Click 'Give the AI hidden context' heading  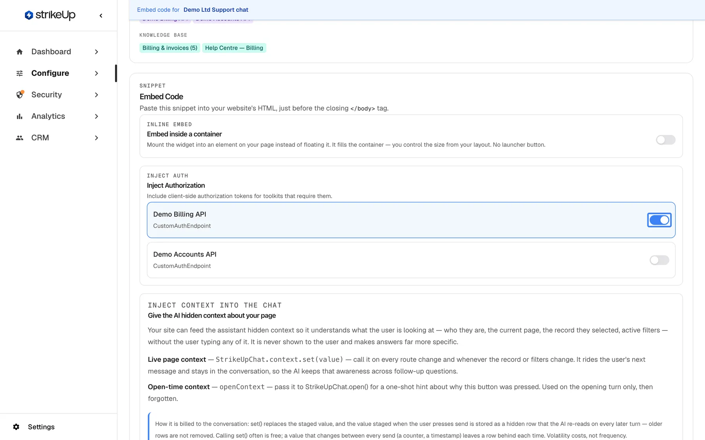(212, 316)
